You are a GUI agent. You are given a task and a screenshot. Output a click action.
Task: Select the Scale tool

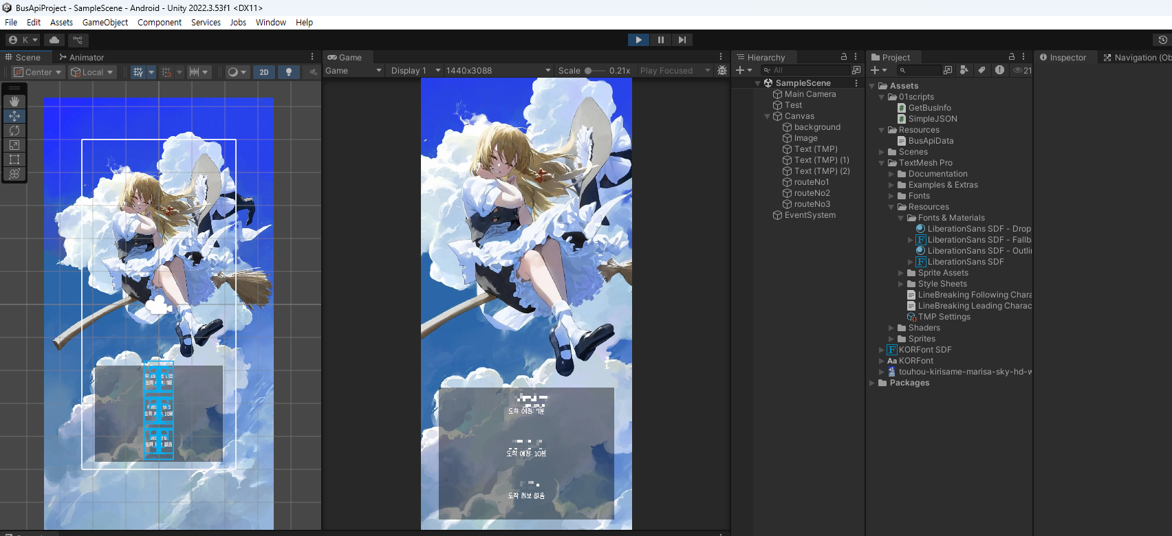click(x=14, y=145)
